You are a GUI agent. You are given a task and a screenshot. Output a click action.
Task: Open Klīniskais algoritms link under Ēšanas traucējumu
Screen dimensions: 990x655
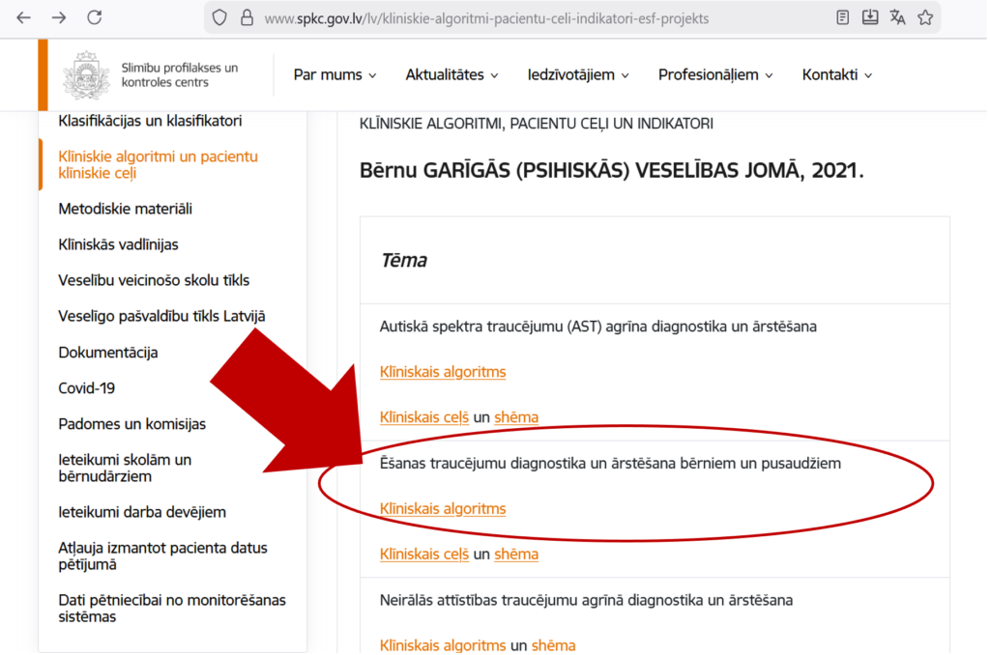click(443, 509)
